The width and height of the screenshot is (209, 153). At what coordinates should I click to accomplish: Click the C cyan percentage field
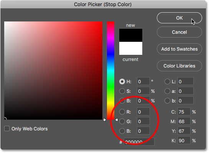coord(184,112)
